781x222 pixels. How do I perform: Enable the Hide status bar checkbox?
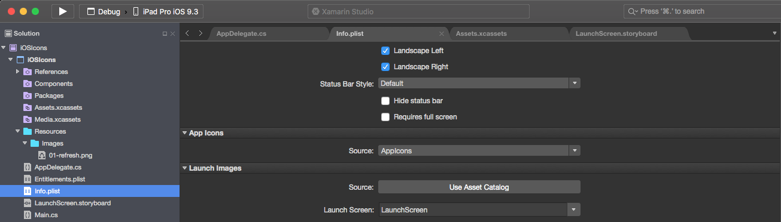point(386,101)
